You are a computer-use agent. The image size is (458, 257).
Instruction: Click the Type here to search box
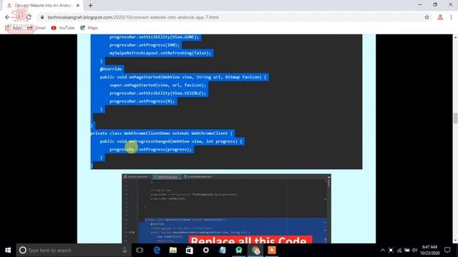point(74,250)
